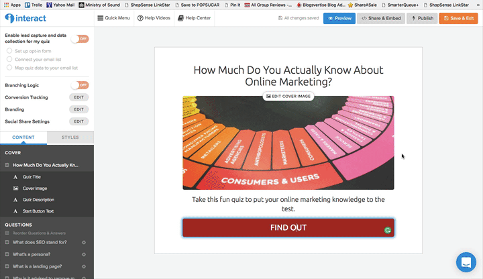Expand 'What does SEO stand for?' question
Screen dimensions: 483x279
coord(7,242)
